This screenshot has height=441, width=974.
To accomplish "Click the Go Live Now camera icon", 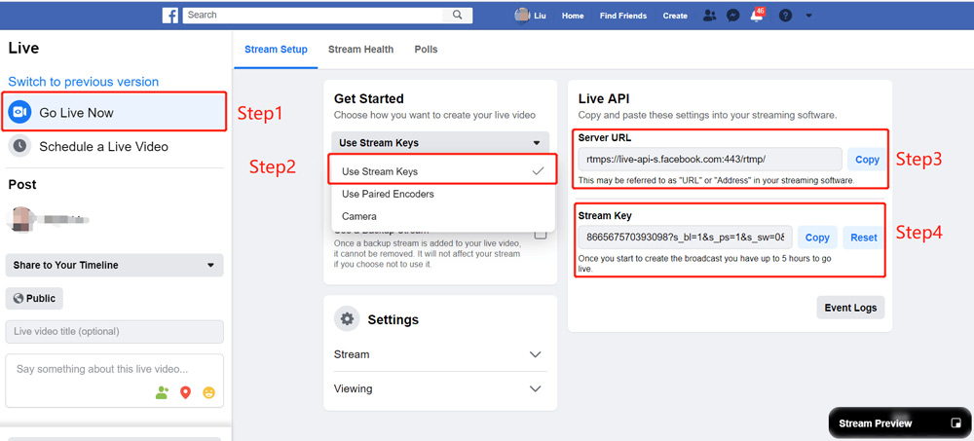I will coord(19,112).
